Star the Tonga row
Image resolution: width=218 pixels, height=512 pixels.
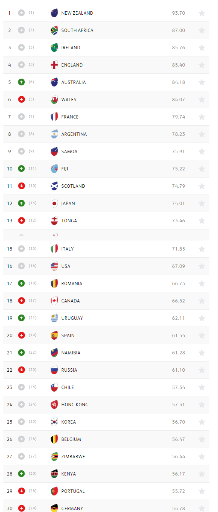[x=201, y=221]
